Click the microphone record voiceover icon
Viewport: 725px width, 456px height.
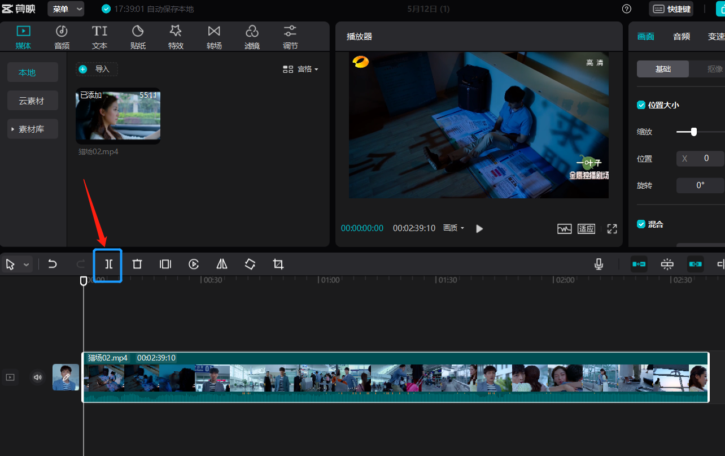[x=599, y=264]
